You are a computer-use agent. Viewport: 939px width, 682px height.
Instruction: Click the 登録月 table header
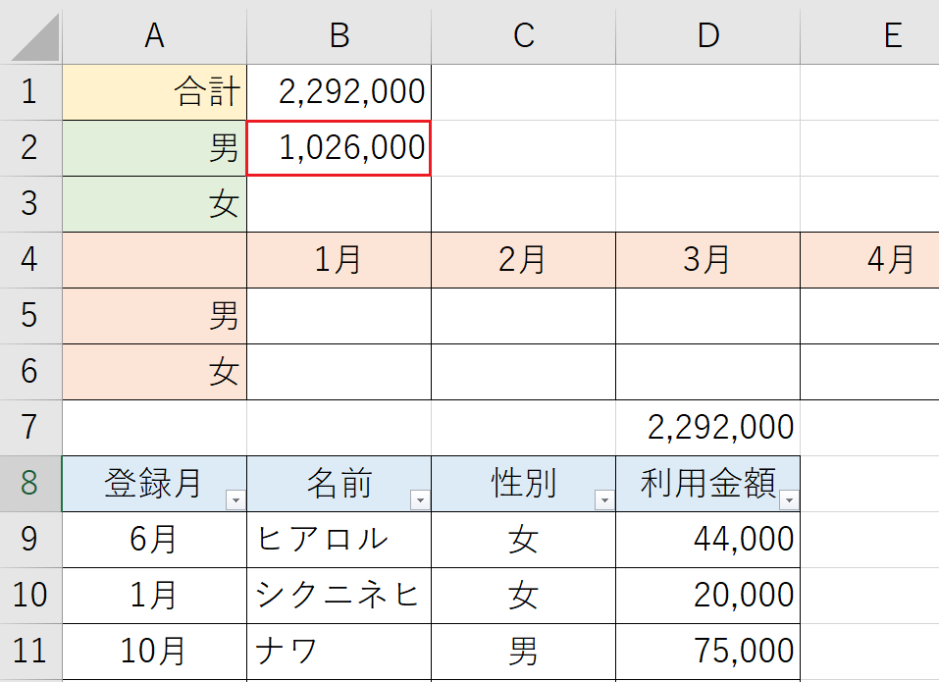coord(154,483)
